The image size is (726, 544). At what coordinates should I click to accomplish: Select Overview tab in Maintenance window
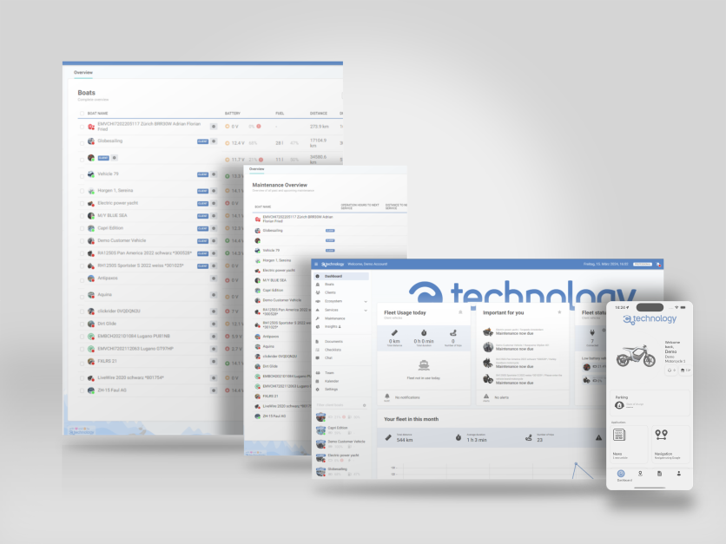[256, 169]
